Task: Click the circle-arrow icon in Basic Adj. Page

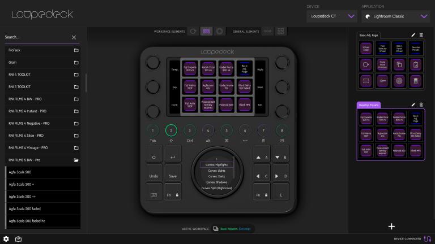Action: [366, 65]
